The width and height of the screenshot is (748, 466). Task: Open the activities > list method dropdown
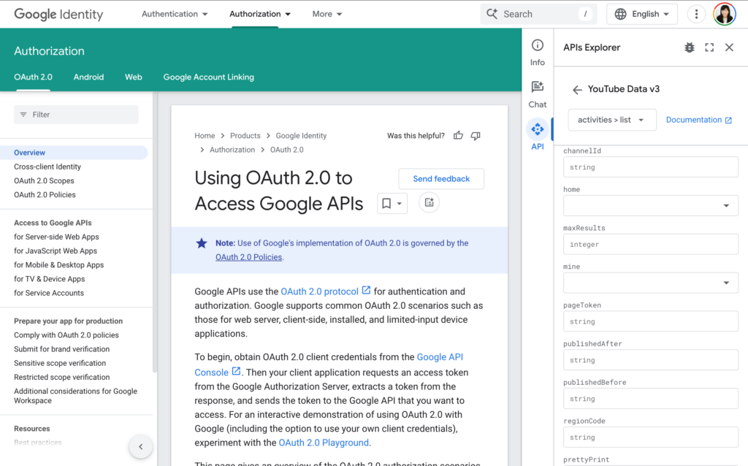[612, 120]
